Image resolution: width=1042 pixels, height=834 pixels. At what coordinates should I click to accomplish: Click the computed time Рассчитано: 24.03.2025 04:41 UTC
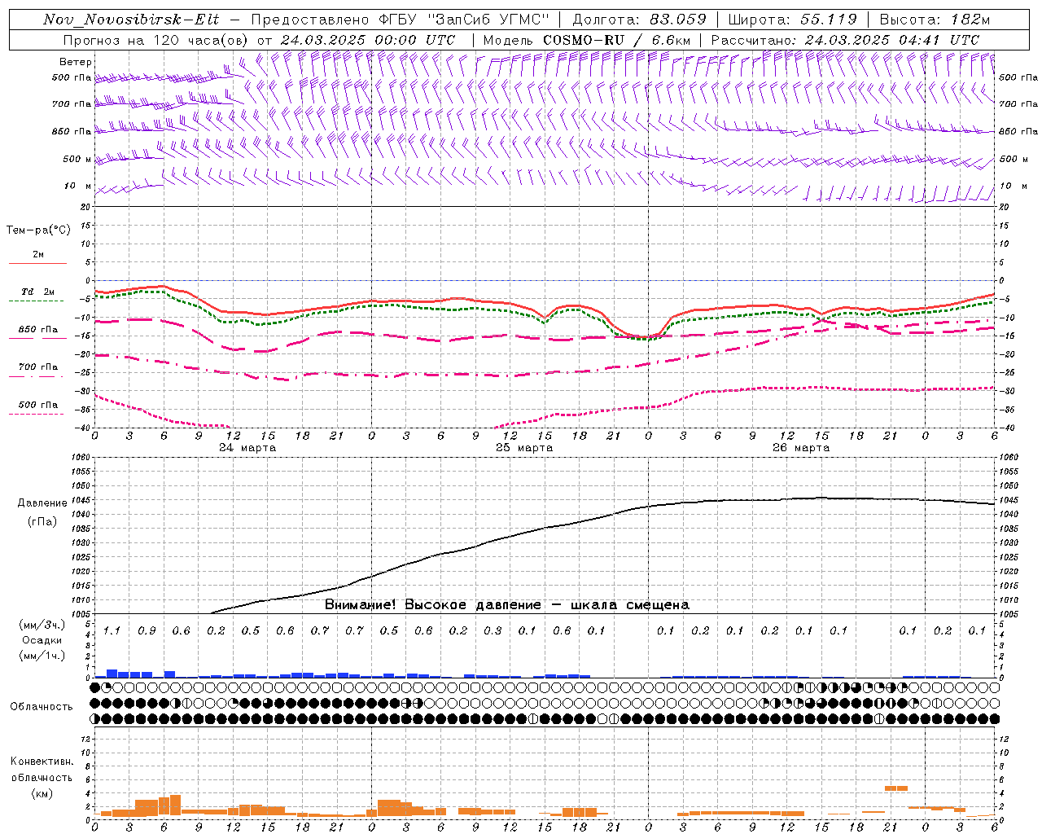tap(845, 40)
